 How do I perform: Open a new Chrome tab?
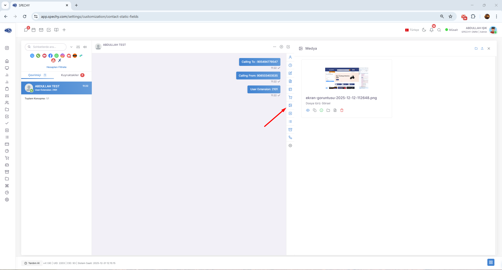click(76, 5)
